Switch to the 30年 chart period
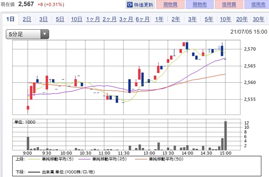Screen dimensions: 269x177 click(x=258, y=19)
